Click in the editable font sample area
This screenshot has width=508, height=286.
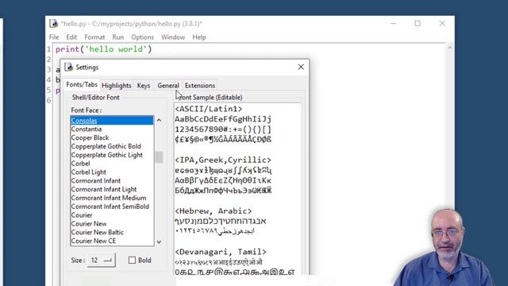pos(237,190)
